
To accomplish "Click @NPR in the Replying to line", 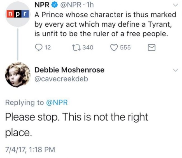I will pos(57,103).
